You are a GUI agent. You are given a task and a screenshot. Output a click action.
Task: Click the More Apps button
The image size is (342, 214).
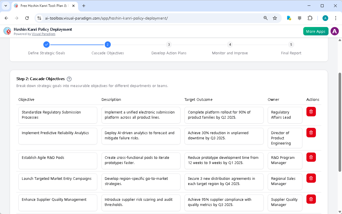click(316, 31)
